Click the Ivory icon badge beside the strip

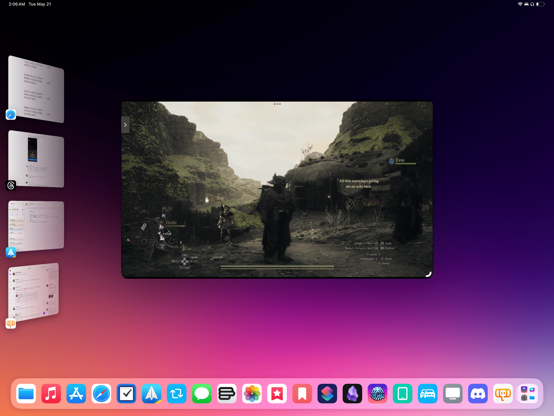(11, 323)
